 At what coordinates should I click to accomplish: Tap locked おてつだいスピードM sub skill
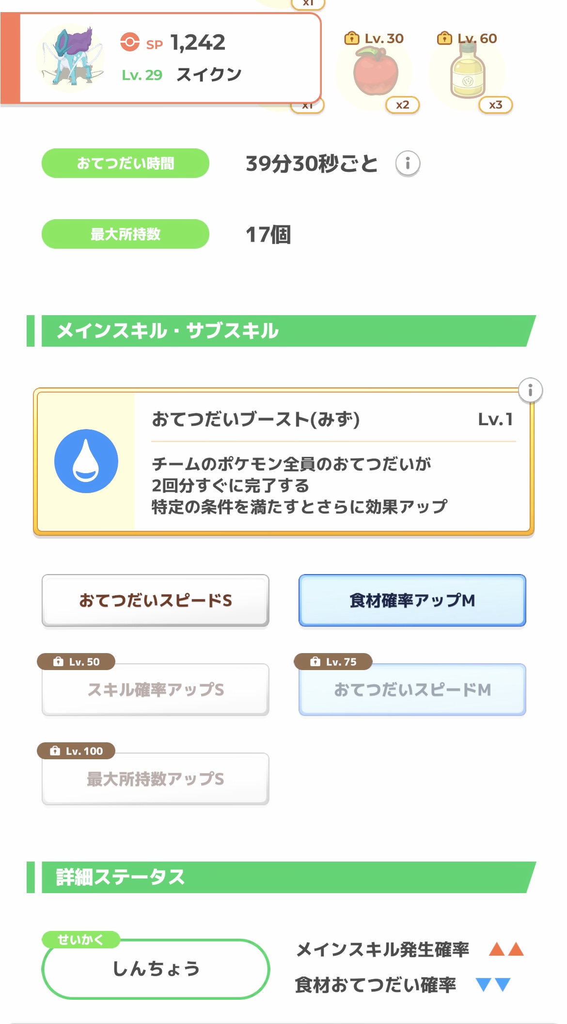pos(412,690)
